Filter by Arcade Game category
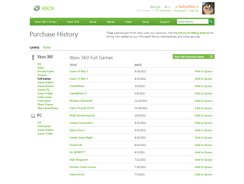The image size is (244, 184). click(46, 71)
